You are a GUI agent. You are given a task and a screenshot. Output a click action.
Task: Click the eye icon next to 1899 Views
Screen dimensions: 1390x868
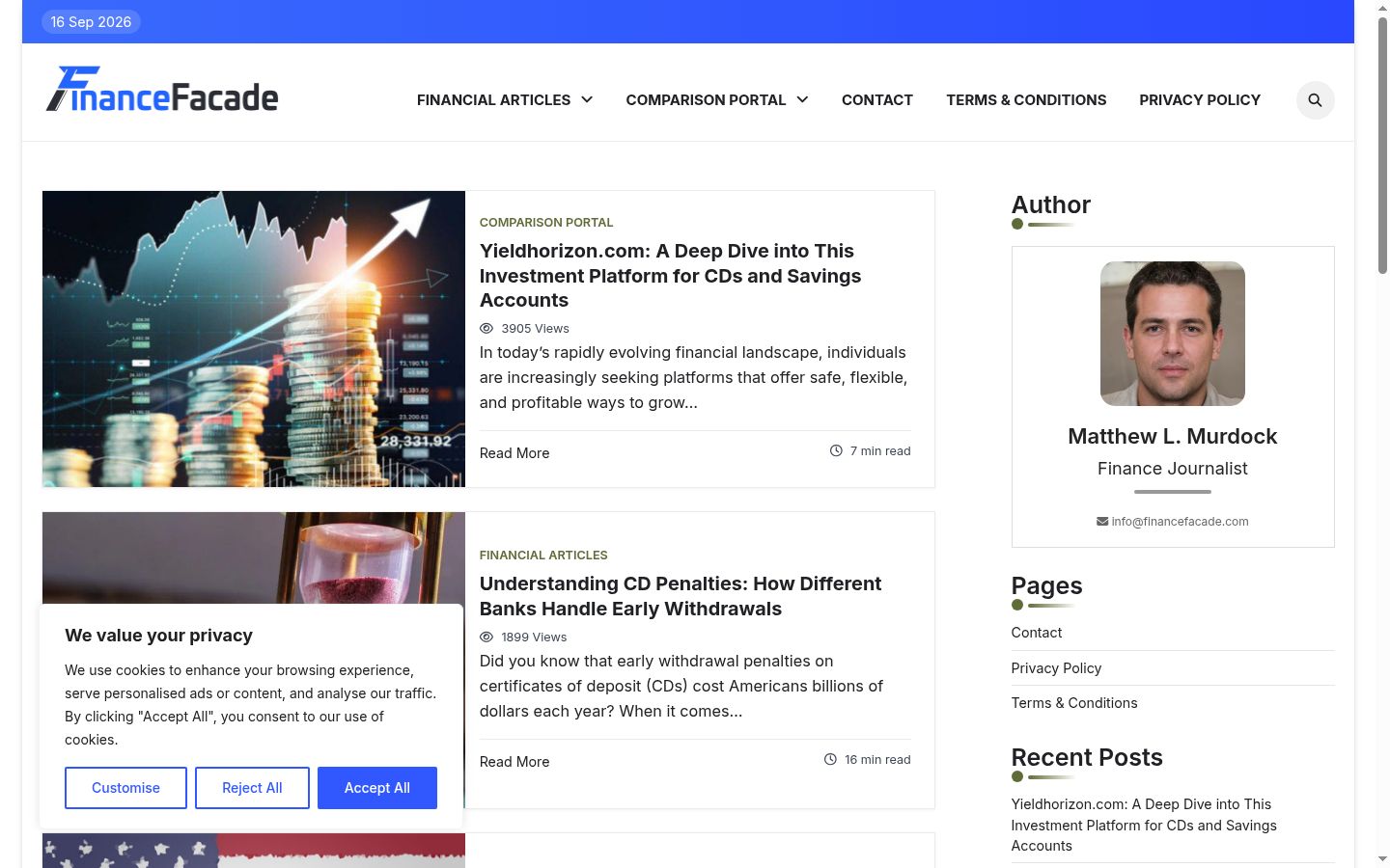[486, 637]
